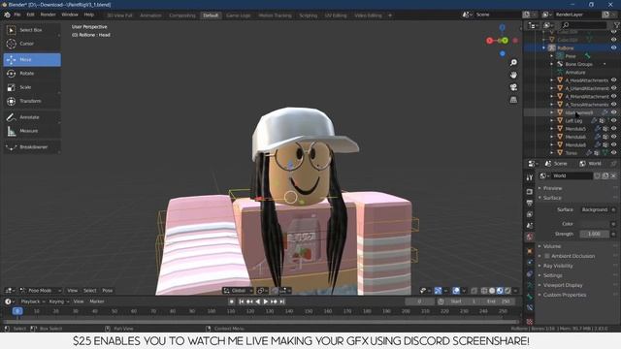Open the Global transform orientation dropdown
This screenshot has width=621, height=349.
[x=239, y=291]
